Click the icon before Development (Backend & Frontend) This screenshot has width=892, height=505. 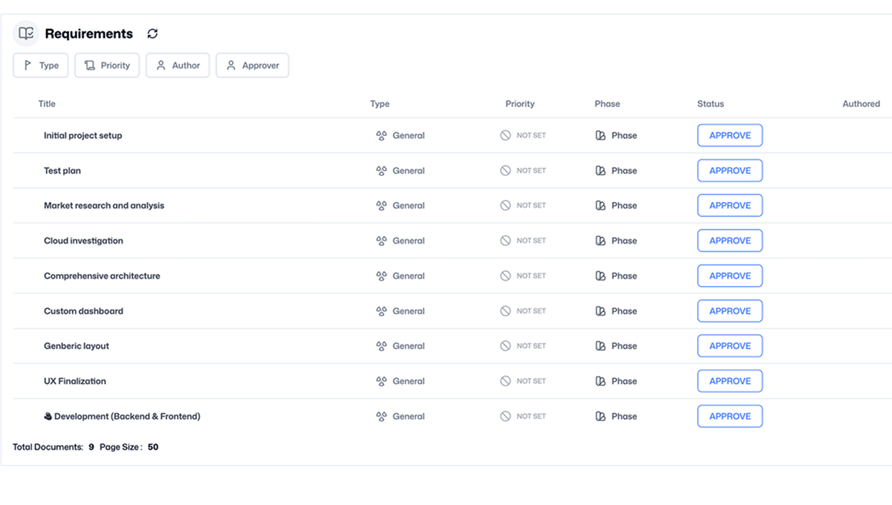point(48,417)
